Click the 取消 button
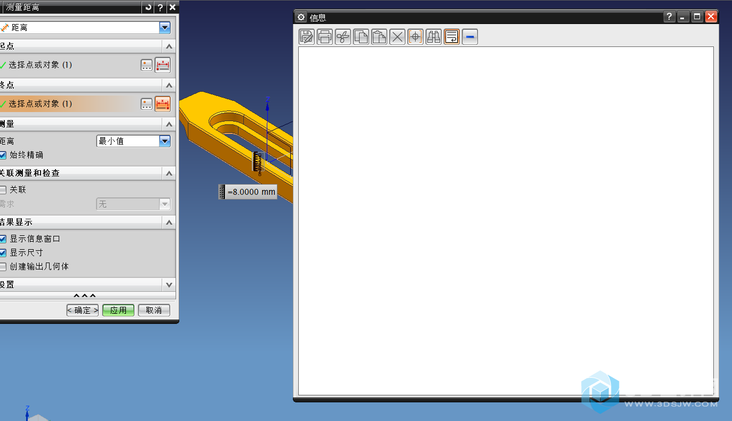The image size is (732, 421). (x=154, y=310)
